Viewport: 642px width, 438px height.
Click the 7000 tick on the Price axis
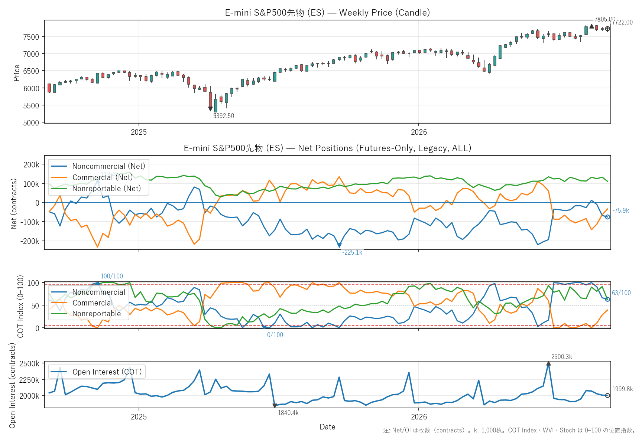click(x=31, y=54)
